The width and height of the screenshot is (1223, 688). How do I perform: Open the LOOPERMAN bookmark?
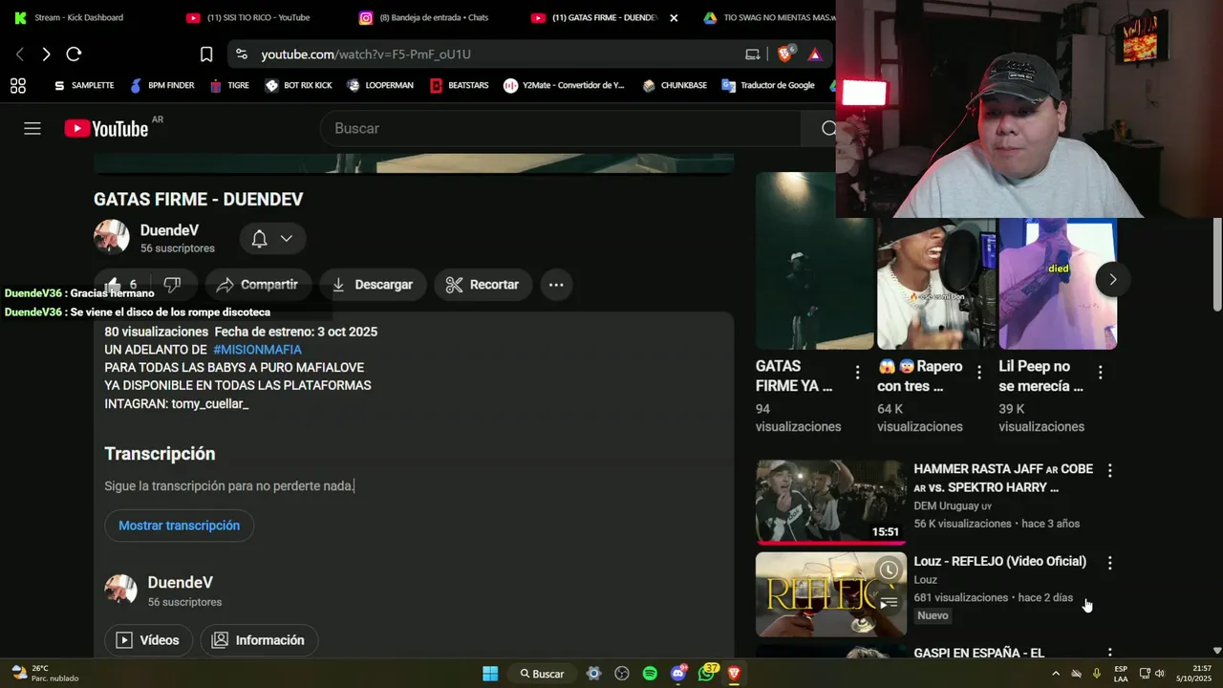(x=380, y=85)
